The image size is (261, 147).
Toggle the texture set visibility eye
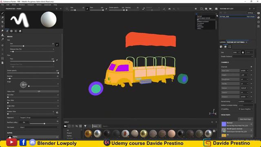click(221, 17)
